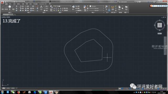Open the Parametric ribbon tab
The height and width of the screenshot is (94, 168).
pyautogui.click(x=19, y=4)
